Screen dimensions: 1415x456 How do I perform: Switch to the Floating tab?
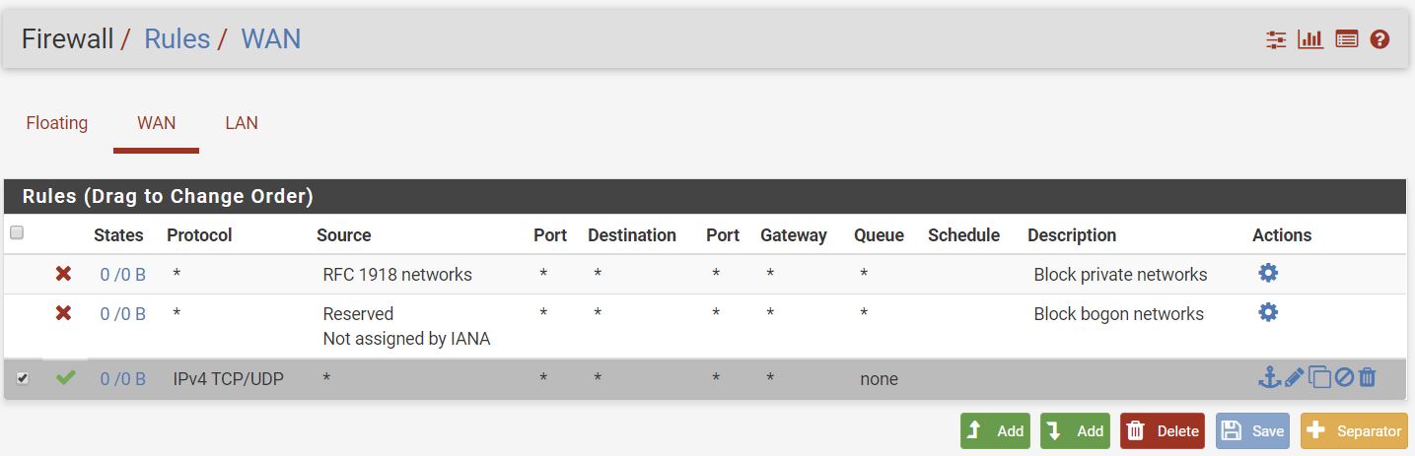(x=57, y=123)
